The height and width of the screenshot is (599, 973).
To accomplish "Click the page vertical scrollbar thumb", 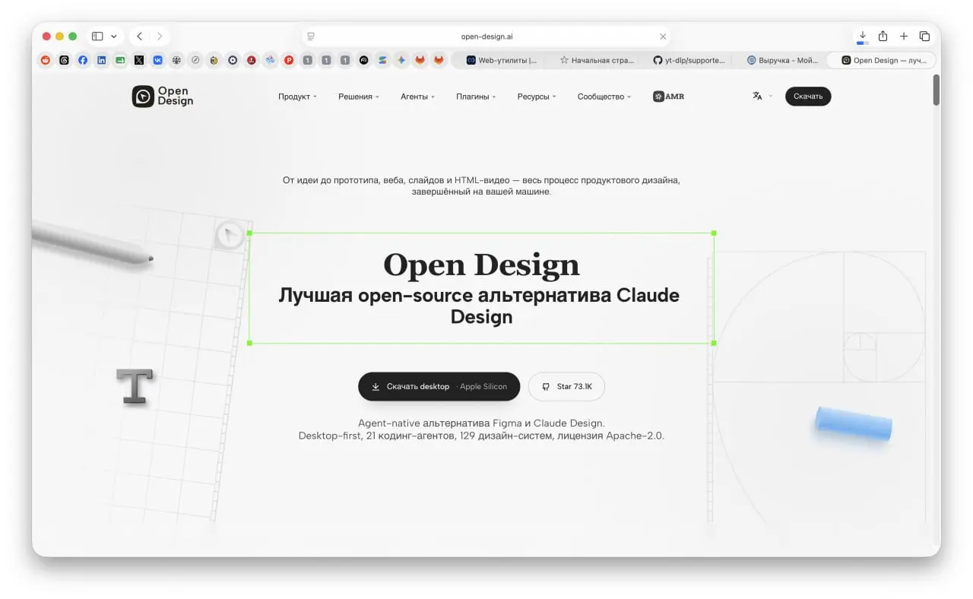I will click(937, 90).
